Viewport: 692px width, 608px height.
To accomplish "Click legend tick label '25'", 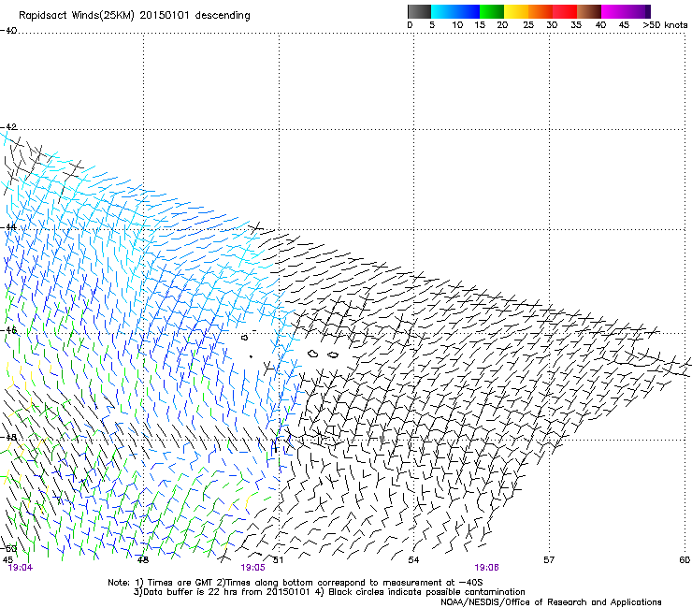I will click(x=528, y=24).
